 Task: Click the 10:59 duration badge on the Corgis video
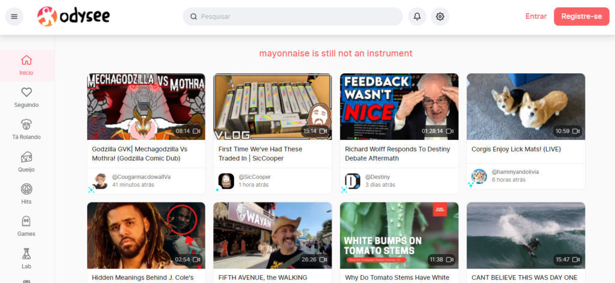(x=568, y=131)
